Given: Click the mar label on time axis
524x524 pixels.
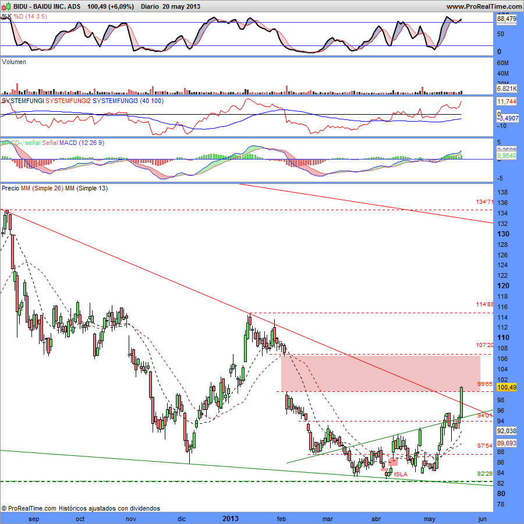Looking at the screenshot, I should pos(328,519).
